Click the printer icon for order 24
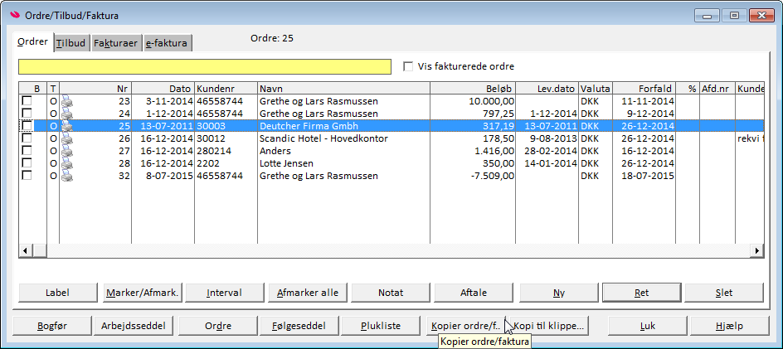Viewport: 783px width, 349px height. (x=67, y=114)
